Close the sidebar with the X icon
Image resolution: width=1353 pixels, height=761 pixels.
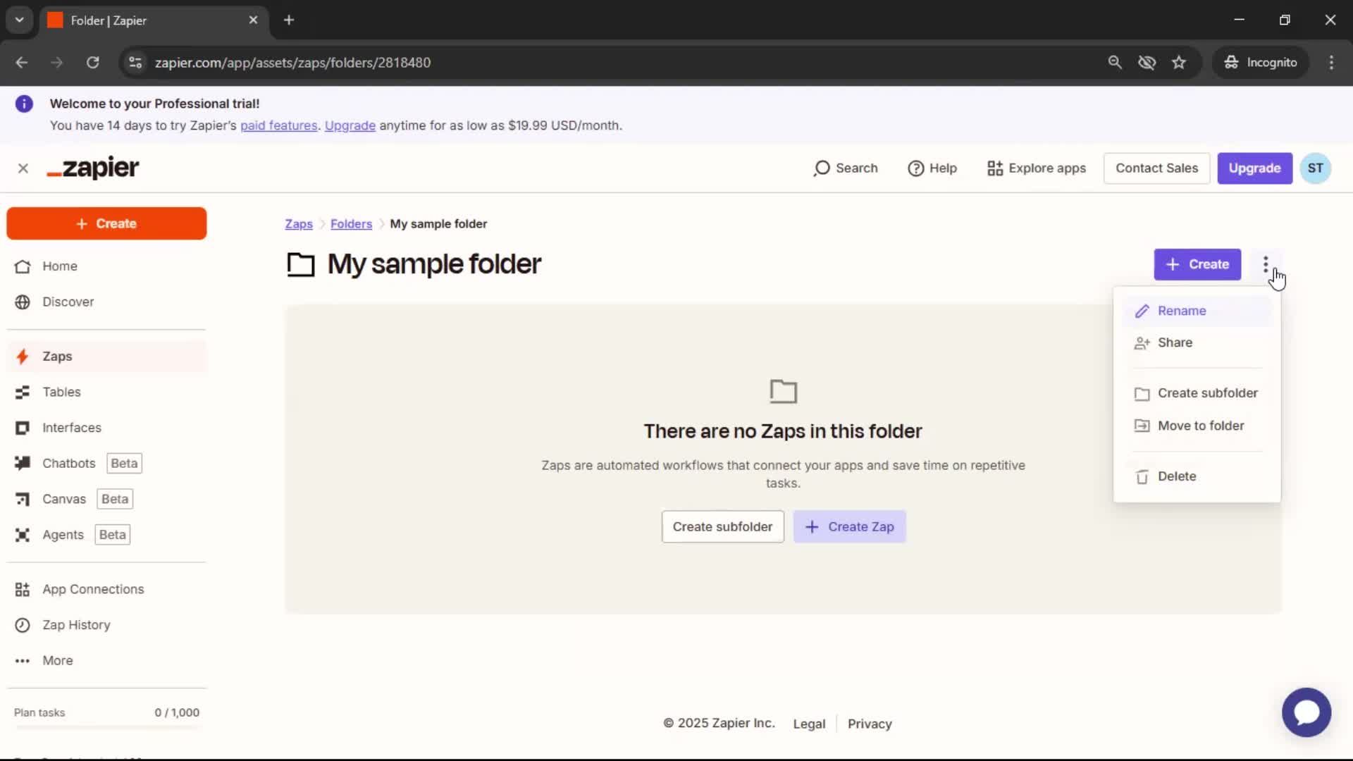[x=23, y=168]
